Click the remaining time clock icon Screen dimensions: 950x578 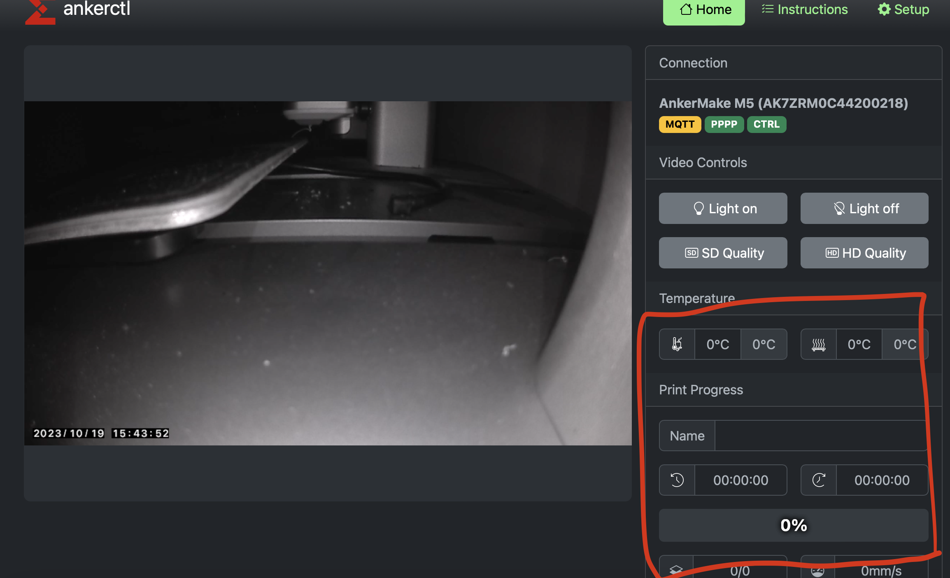[818, 480]
